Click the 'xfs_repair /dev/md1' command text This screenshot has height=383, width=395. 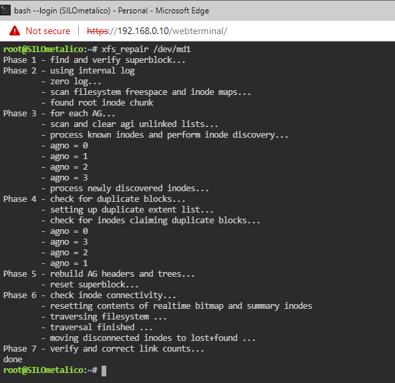[146, 49]
